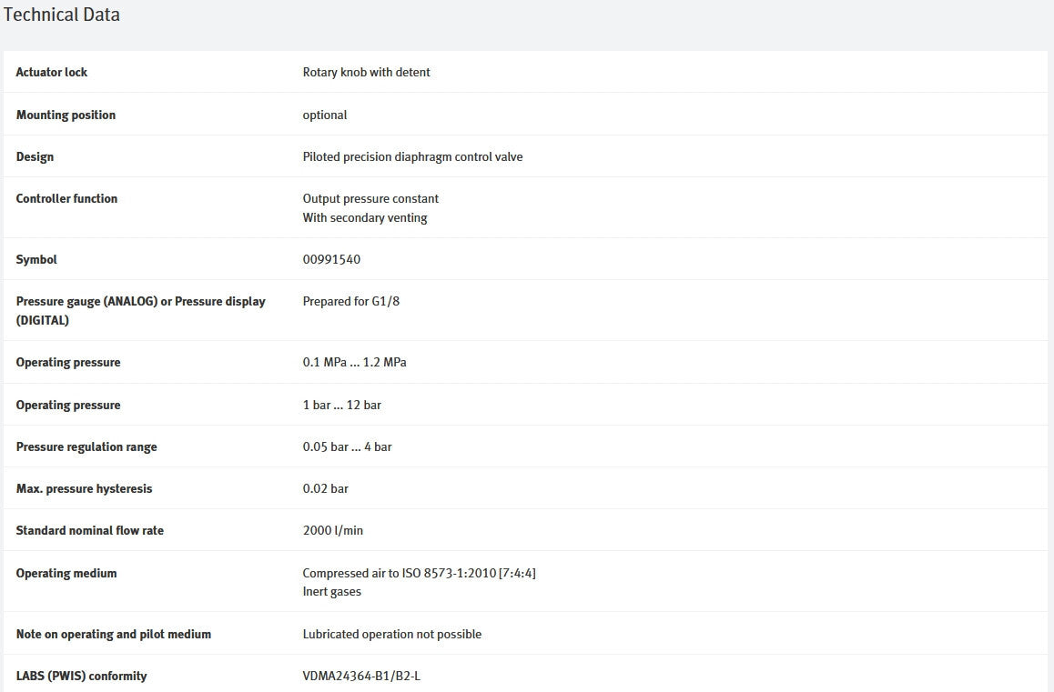Click the 'Operating pressure' label of the bar row
1054x692 pixels.
point(68,406)
